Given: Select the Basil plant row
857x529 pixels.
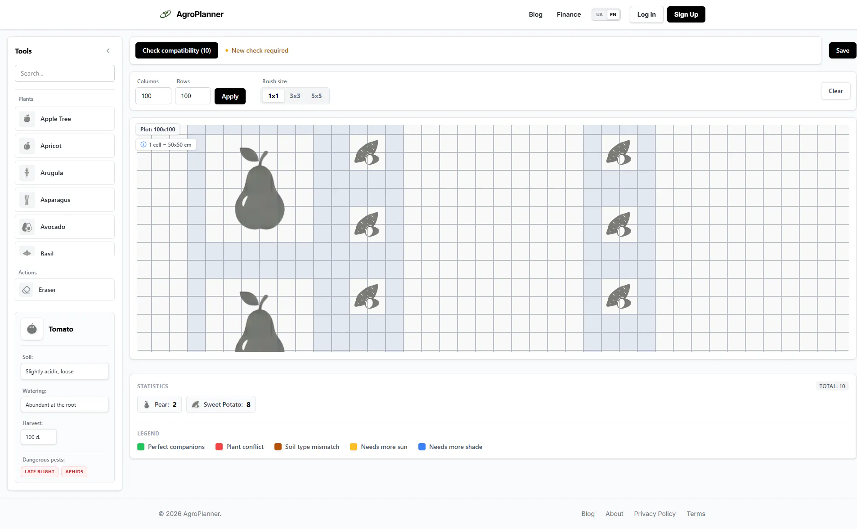Looking at the screenshot, I should [65, 250].
